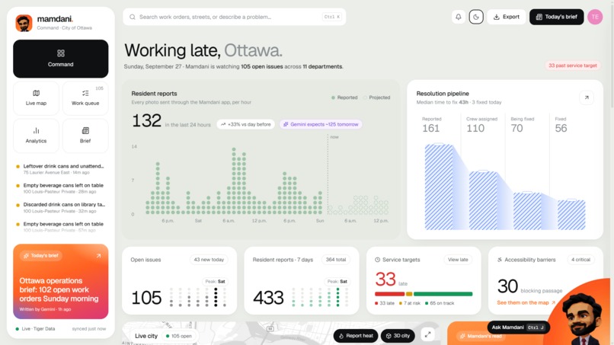Select the Command navigation tile
This screenshot has height=345, width=614.
(x=61, y=59)
